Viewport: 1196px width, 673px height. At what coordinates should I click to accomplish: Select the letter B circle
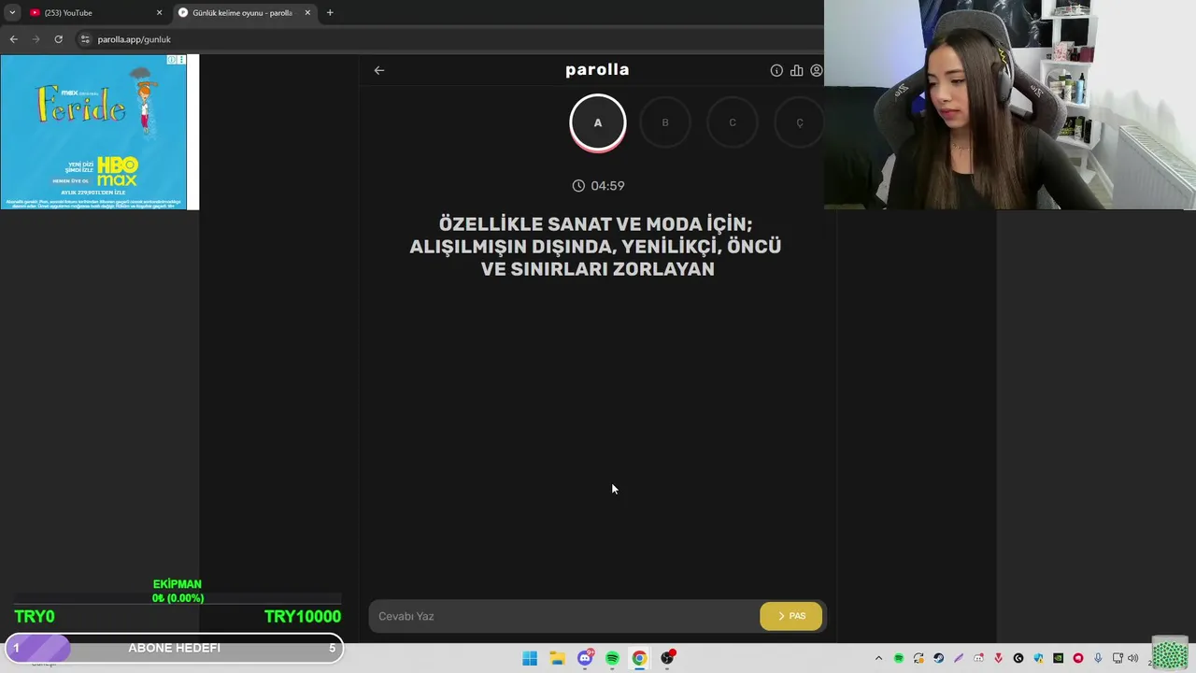pyautogui.click(x=665, y=122)
